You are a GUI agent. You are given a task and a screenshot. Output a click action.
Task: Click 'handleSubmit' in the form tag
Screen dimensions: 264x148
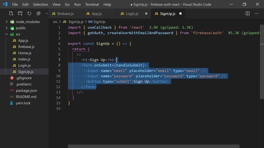point(129,65)
